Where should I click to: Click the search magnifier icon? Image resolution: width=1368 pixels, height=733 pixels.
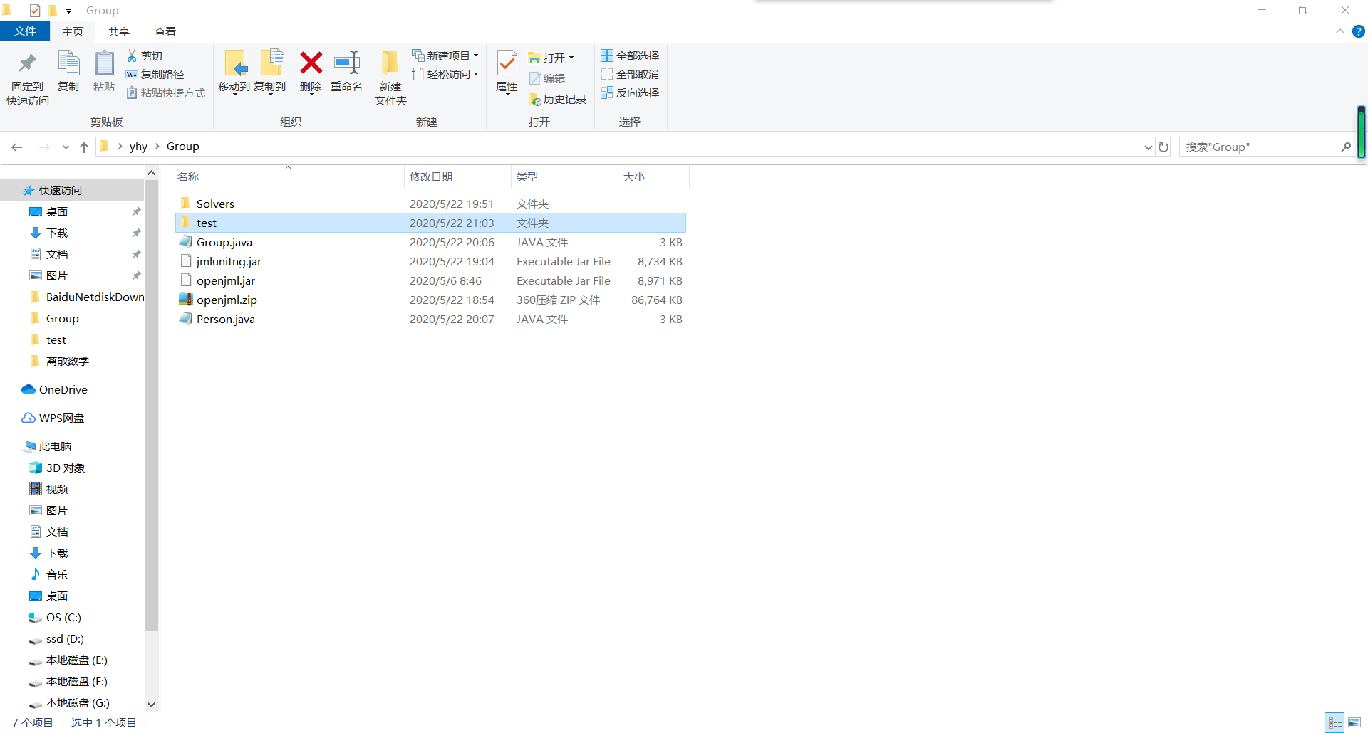pos(1346,147)
